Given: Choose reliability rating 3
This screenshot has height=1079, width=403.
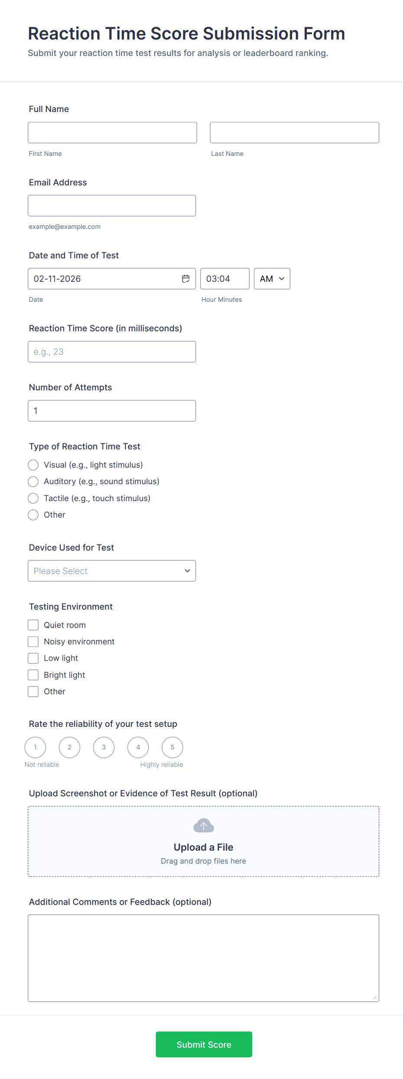Looking at the screenshot, I should point(104,747).
